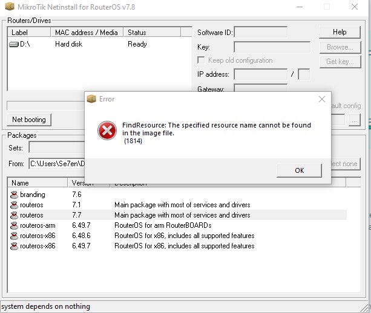Click the branding 7.6 package icon
Viewport: 371px width, 313px height.
14,195
